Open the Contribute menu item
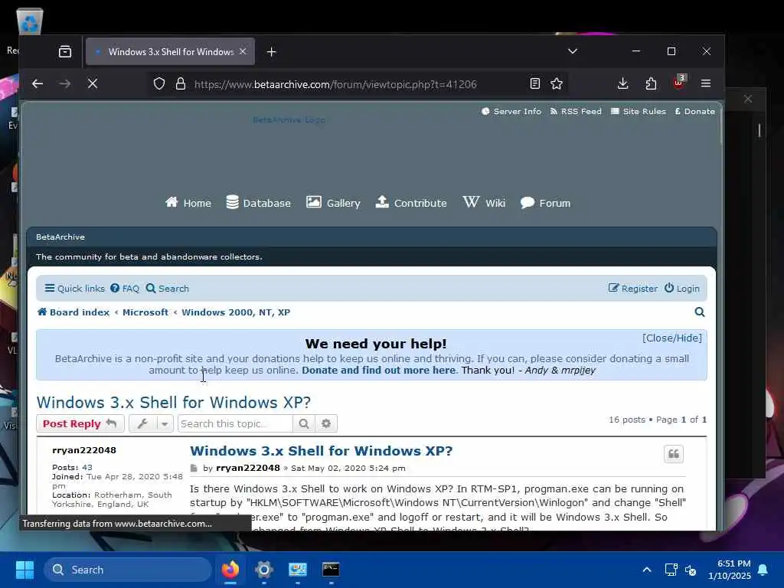This screenshot has height=588, width=784. [411, 203]
